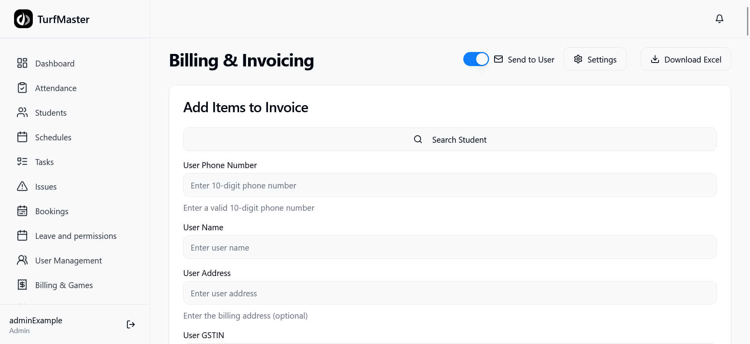This screenshot has height=344, width=750.
Task: Click the Students people icon
Action: (22, 113)
